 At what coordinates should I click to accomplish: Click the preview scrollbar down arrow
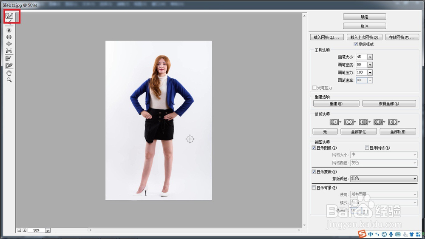click(304, 225)
